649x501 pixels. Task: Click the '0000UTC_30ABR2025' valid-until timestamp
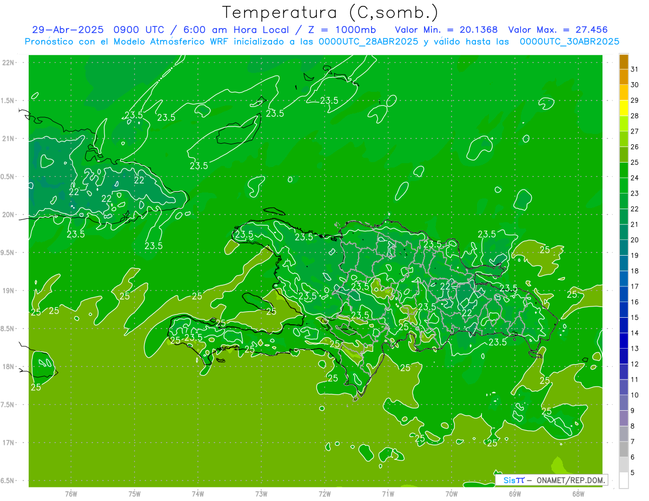point(569,41)
